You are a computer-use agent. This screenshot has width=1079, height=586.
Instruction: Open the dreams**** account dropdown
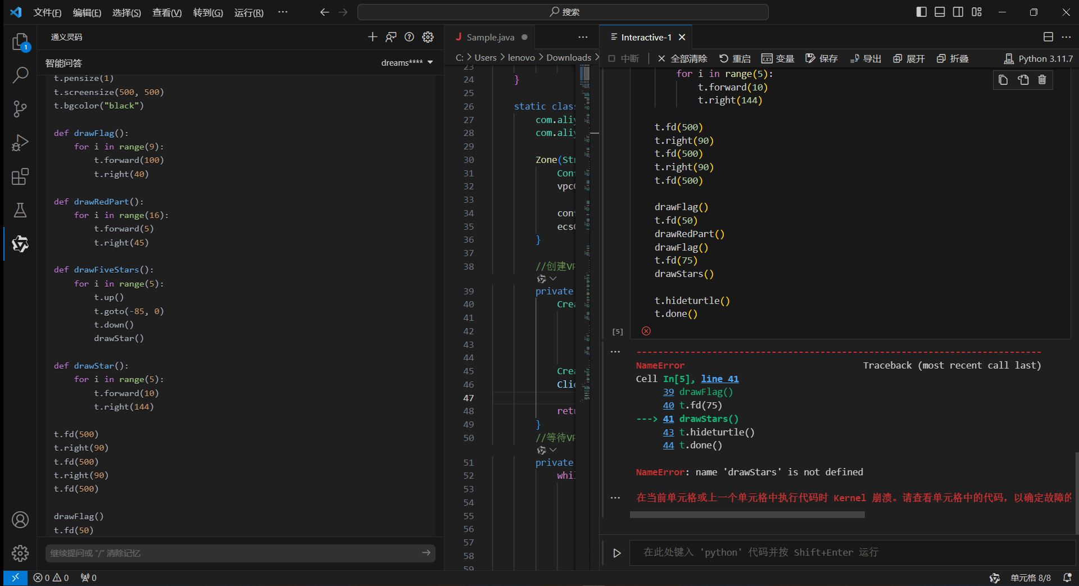407,62
